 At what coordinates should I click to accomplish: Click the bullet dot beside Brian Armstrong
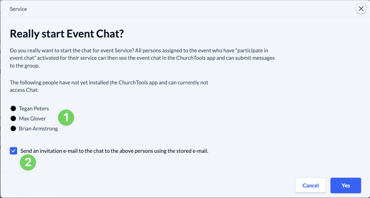(x=13, y=128)
